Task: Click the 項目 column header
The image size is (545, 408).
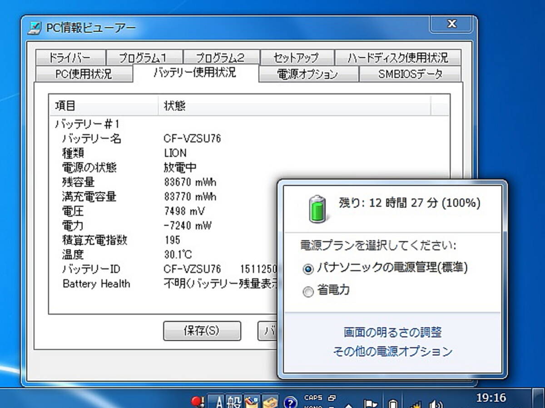Action: coord(104,106)
